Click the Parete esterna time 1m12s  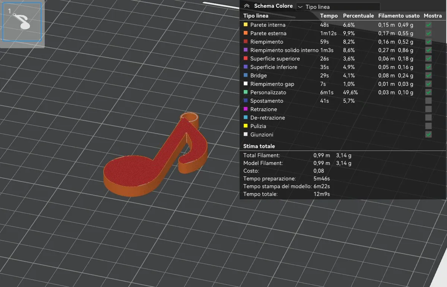(328, 33)
